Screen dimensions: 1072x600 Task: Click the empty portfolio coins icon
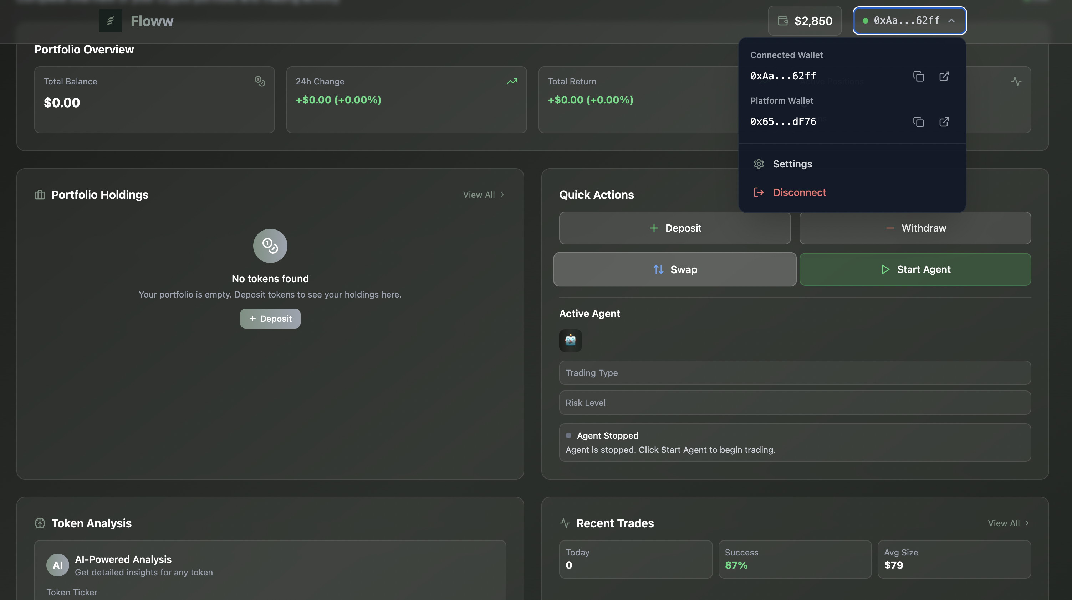(270, 246)
